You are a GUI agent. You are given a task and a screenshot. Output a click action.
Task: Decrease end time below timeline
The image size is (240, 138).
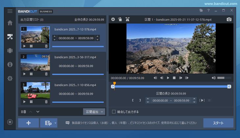[194, 102]
